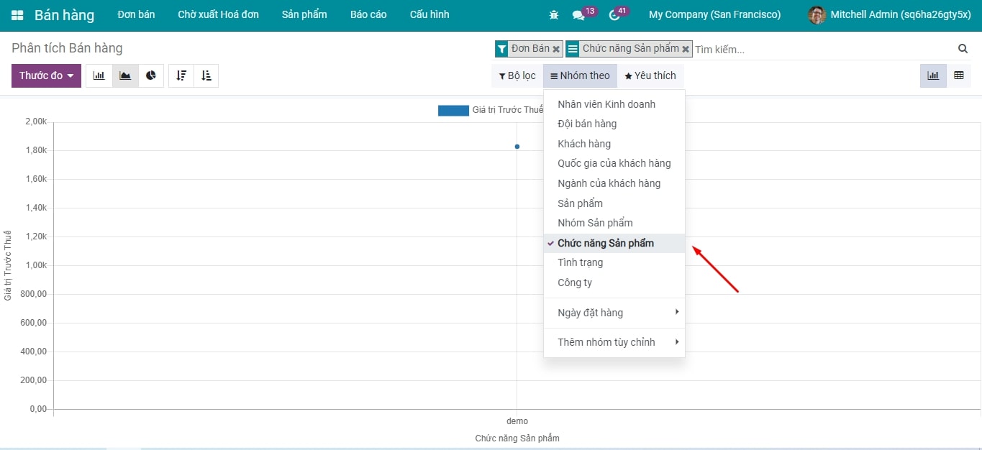Click the Yêu thích favorites button
This screenshot has height=450, width=982.
(650, 75)
